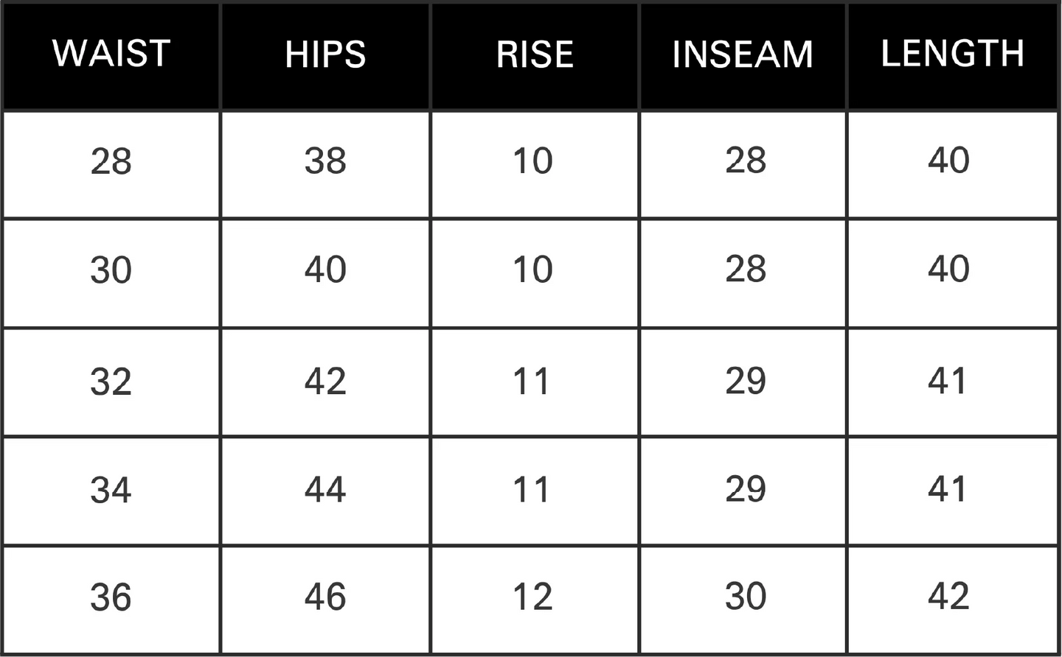
Task: Choose the waist size 32 cell
Action: 111,382
